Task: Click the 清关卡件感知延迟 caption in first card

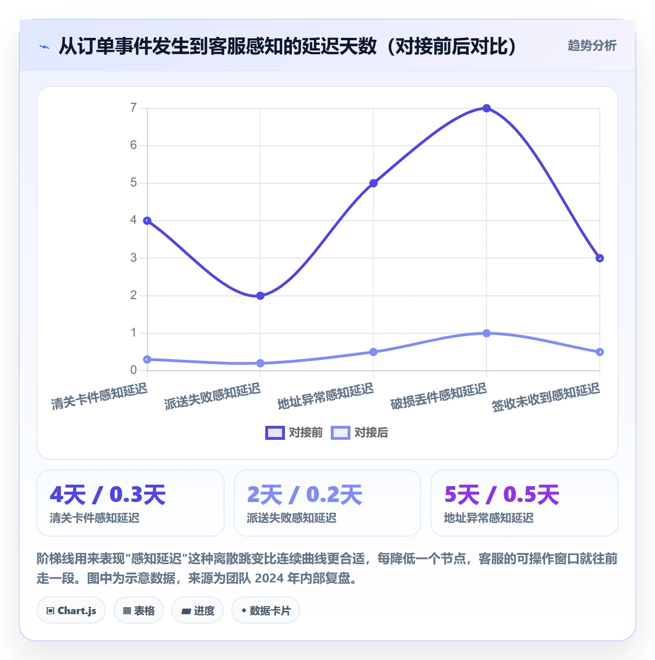Action: tap(95, 518)
